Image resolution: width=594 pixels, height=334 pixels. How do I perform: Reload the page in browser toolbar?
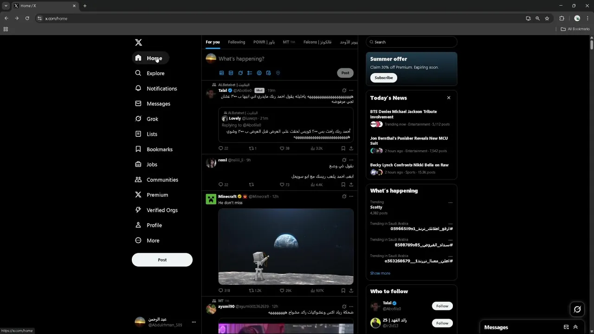click(x=27, y=19)
